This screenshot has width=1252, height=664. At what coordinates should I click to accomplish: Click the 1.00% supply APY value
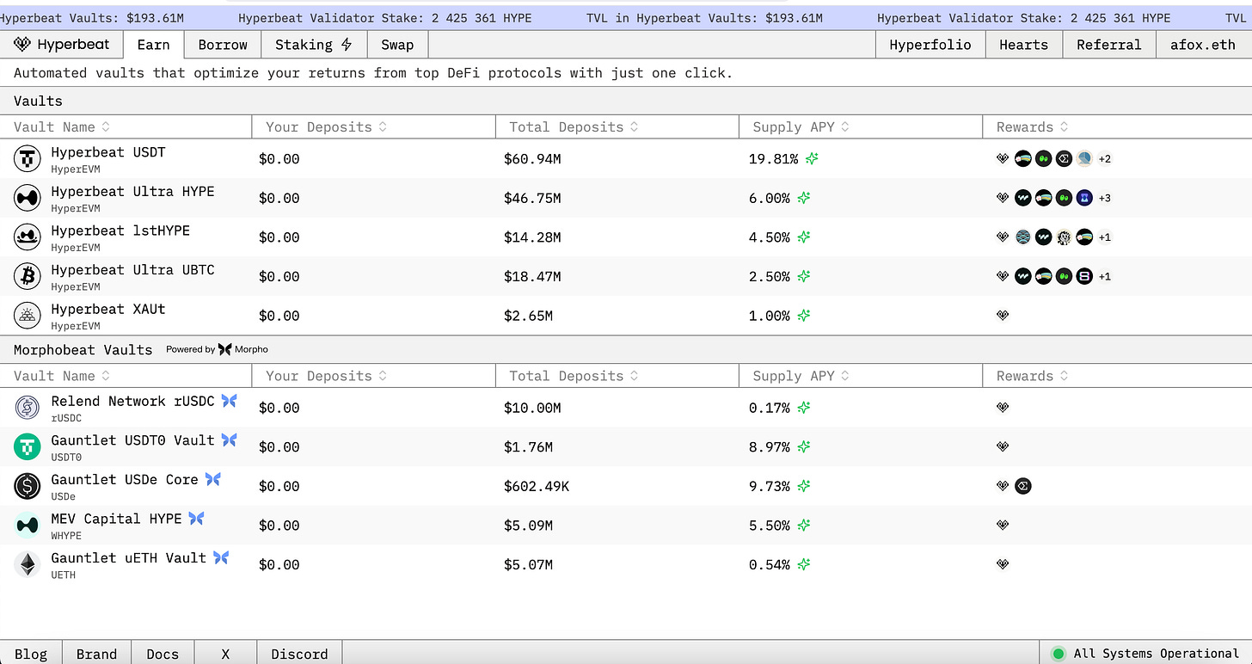pos(770,316)
